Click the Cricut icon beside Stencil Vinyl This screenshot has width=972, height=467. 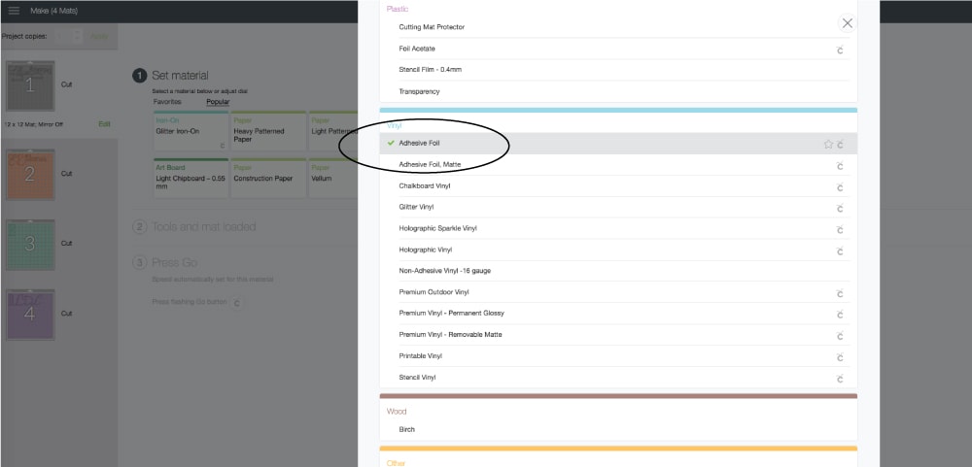[x=840, y=378]
